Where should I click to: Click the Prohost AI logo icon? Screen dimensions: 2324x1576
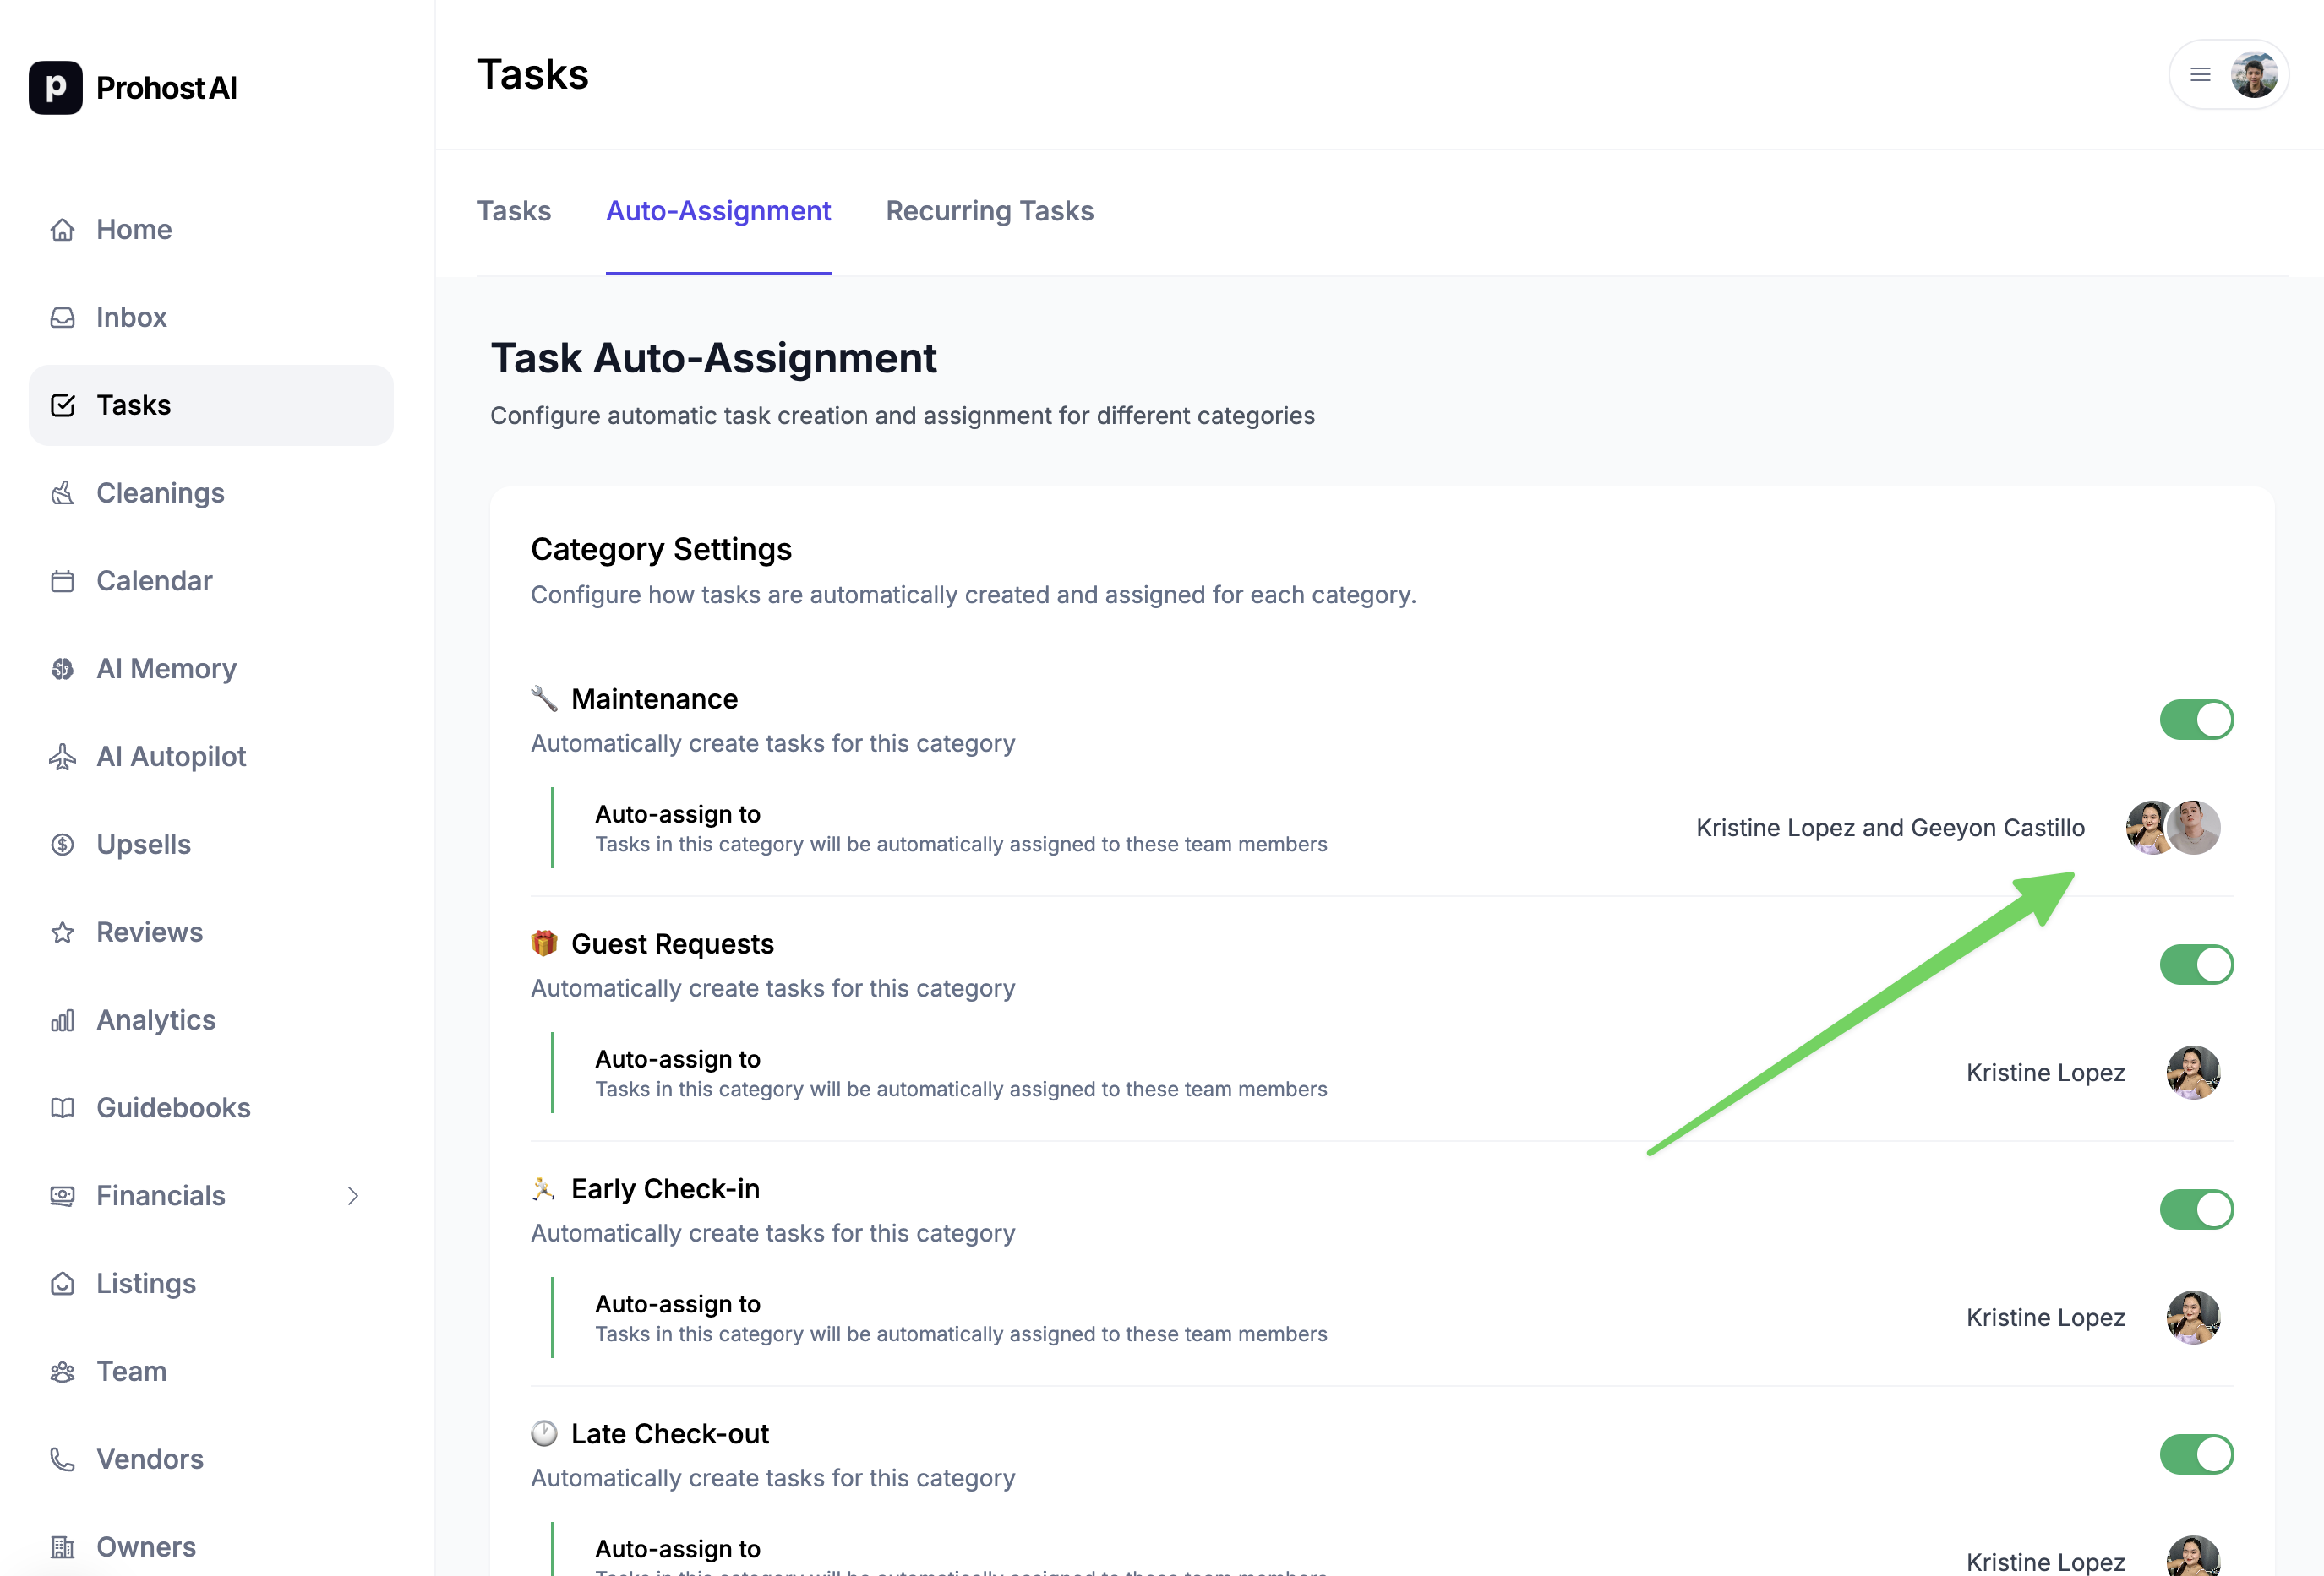pyautogui.click(x=55, y=88)
